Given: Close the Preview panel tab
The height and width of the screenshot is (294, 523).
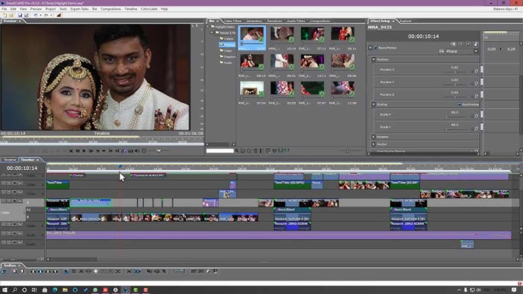Looking at the screenshot, I should (20, 21).
